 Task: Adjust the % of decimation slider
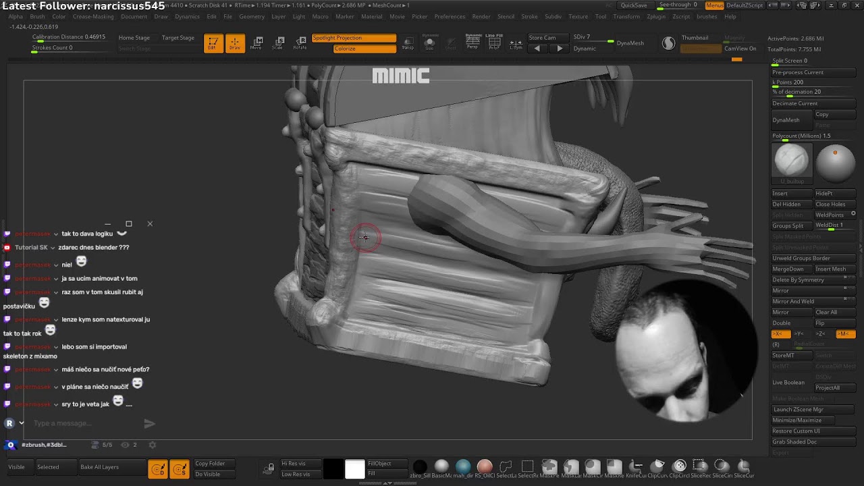click(x=813, y=92)
